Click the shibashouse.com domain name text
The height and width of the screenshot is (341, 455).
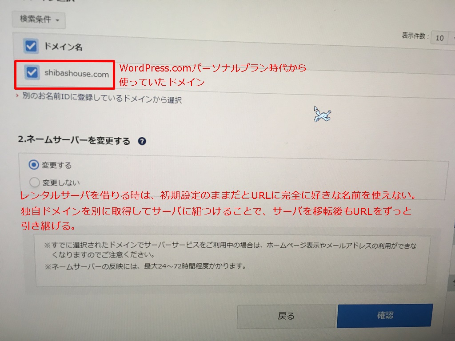coord(76,73)
